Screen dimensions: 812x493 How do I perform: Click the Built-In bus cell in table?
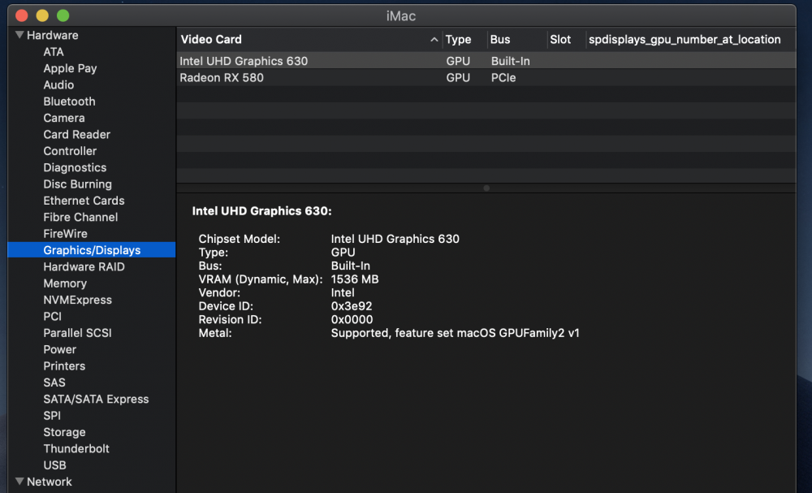tap(510, 61)
